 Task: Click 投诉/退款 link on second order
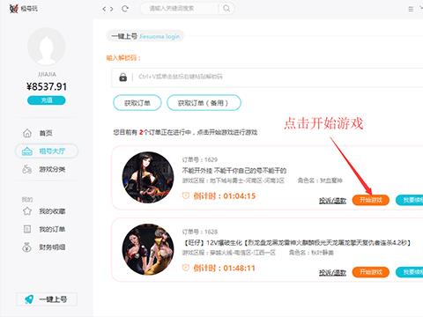pos(332,273)
